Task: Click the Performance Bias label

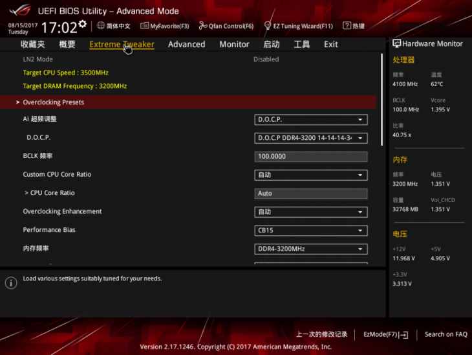Action: point(49,230)
